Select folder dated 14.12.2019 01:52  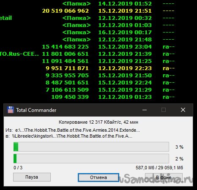[88, 4]
